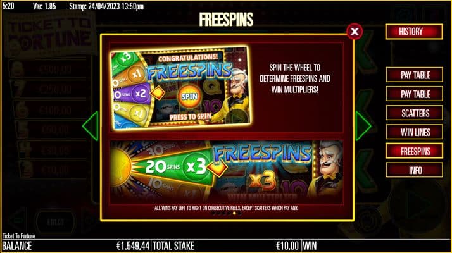Click the yellow diamond pointer beside x3 badge
This screenshot has width=452, height=253.
pyautogui.click(x=217, y=167)
